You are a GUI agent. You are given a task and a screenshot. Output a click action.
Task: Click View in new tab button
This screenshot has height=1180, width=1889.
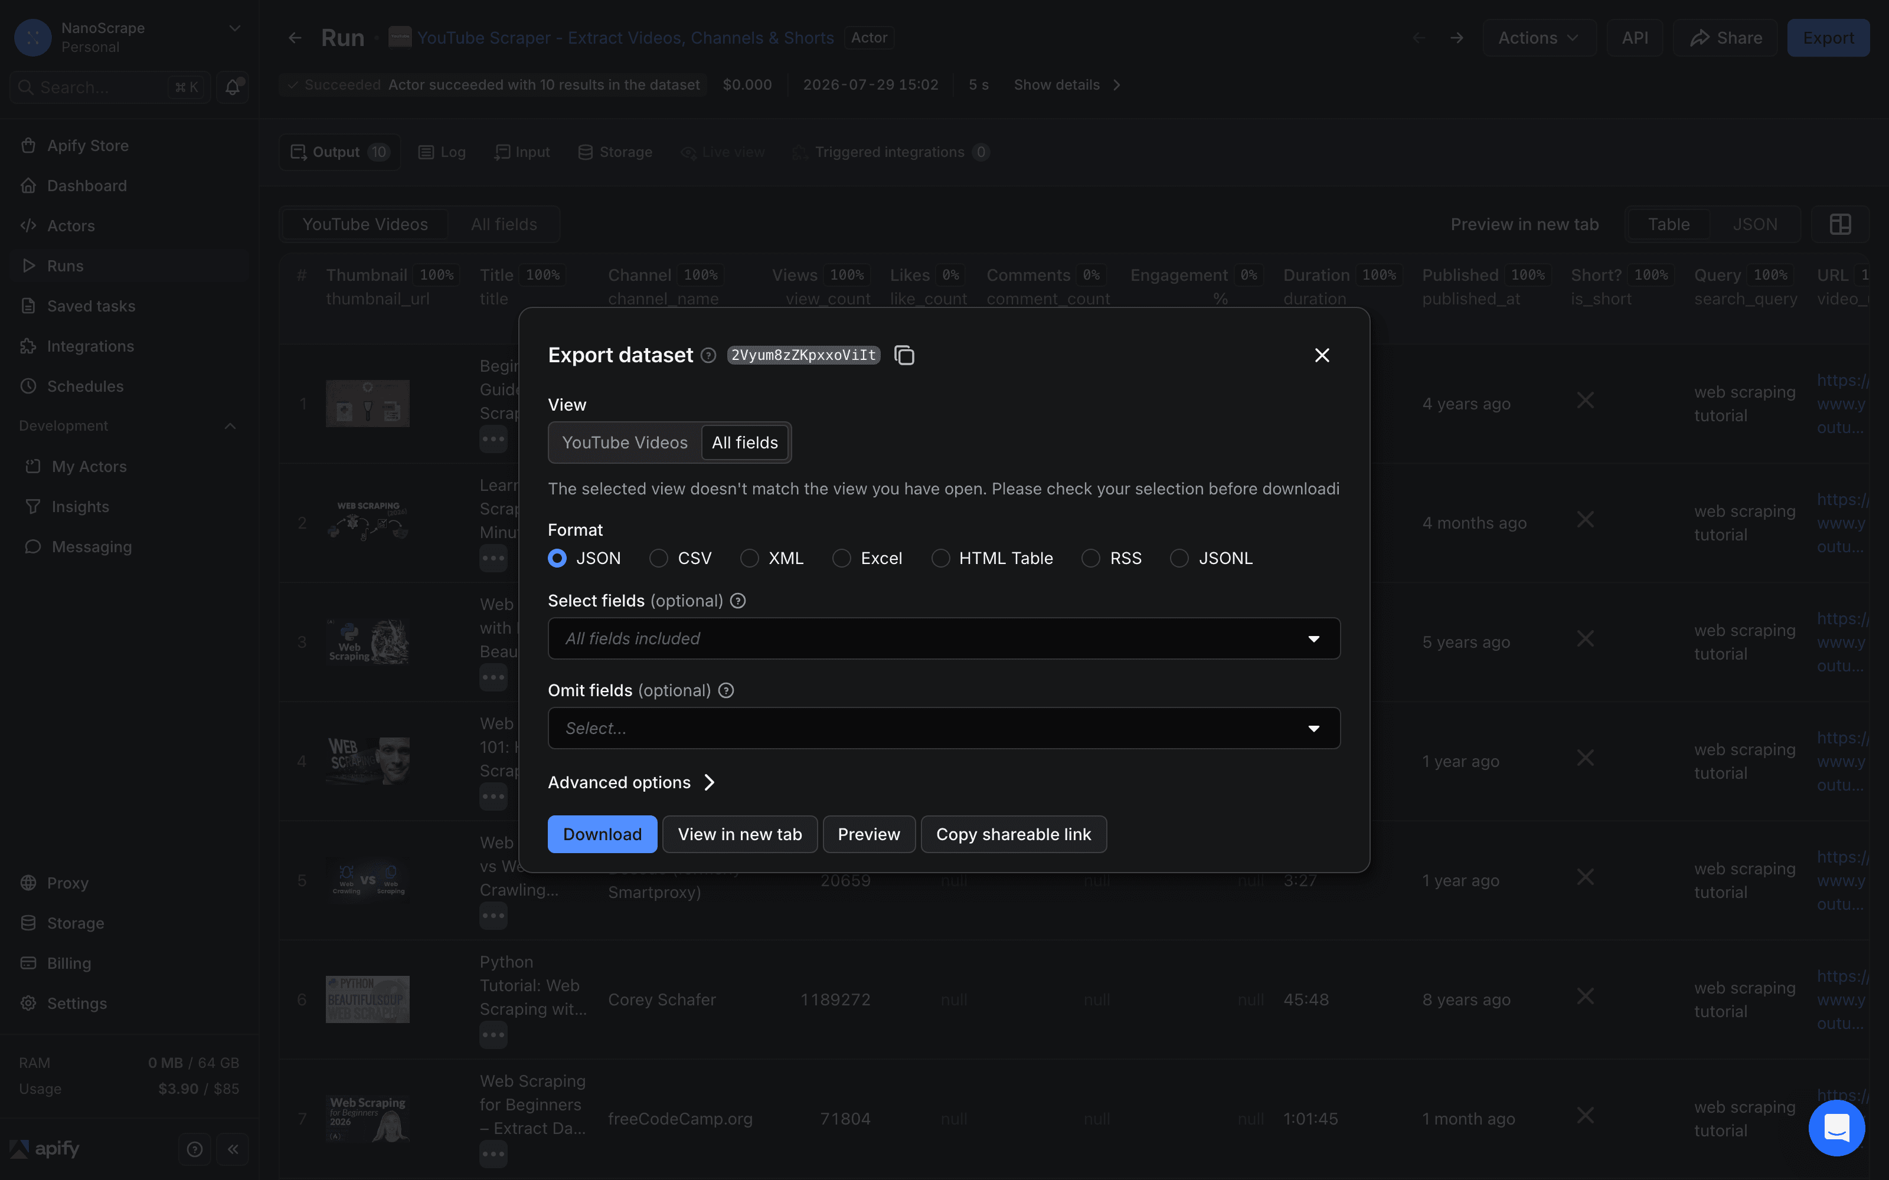739,834
